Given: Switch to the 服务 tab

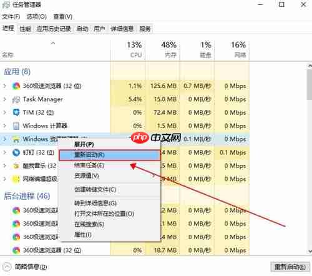Looking at the screenshot, I should coord(145,29).
